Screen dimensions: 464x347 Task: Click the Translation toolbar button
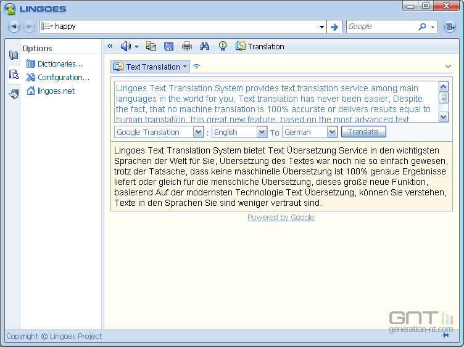(260, 46)
